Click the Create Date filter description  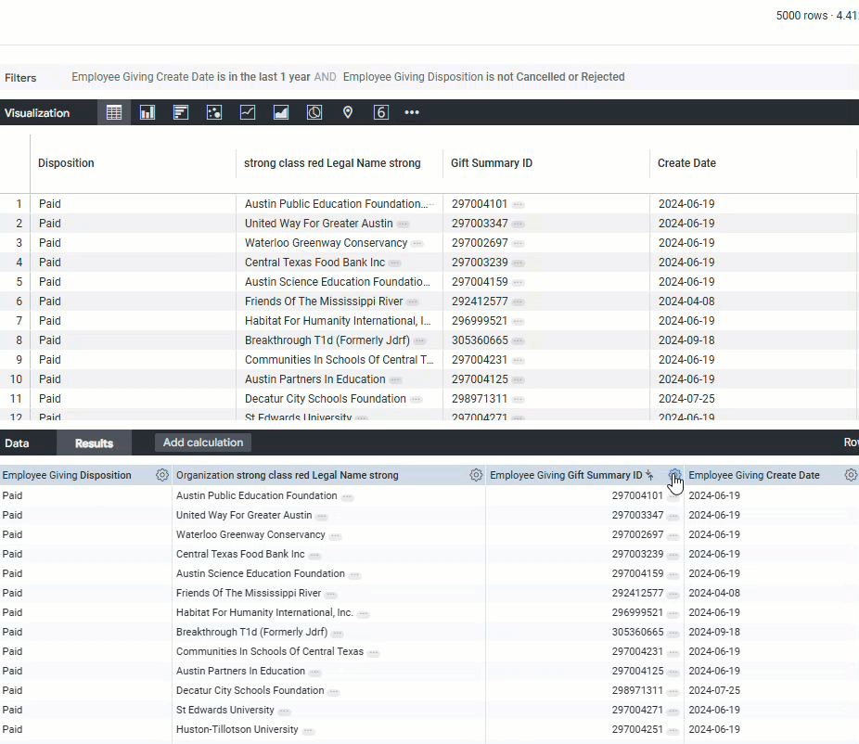(x=191, y=77)
